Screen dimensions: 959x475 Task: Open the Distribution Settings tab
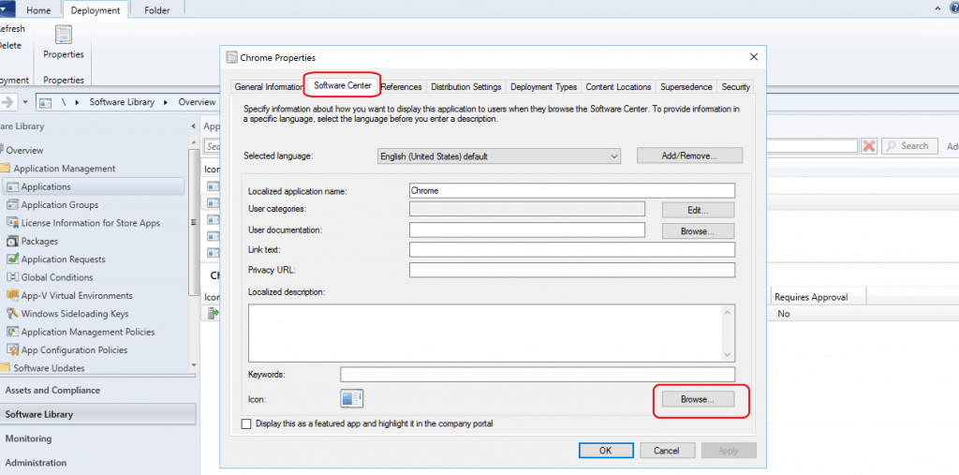click(x=466, y=87)
